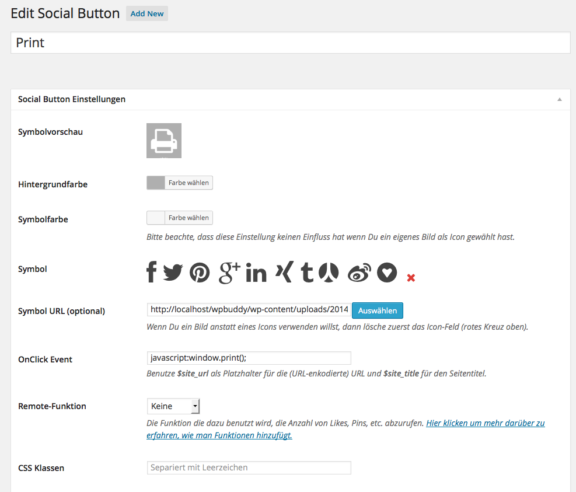Collapse the Social Button Einstellungen panel
This screenshot has width=576, height=492.
(560, 99)
